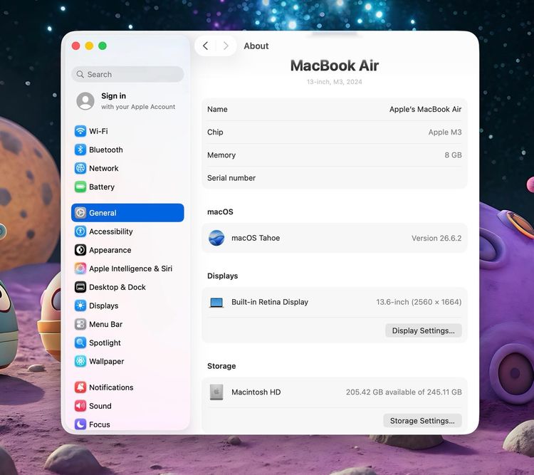Click the Sound speaker icon

tap(80, 406)
